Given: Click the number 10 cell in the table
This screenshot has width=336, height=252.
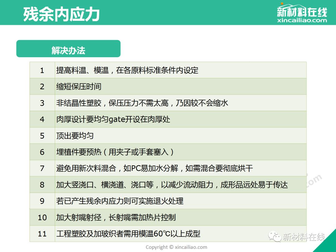Looking at the screenshot, I should (42, 217).
